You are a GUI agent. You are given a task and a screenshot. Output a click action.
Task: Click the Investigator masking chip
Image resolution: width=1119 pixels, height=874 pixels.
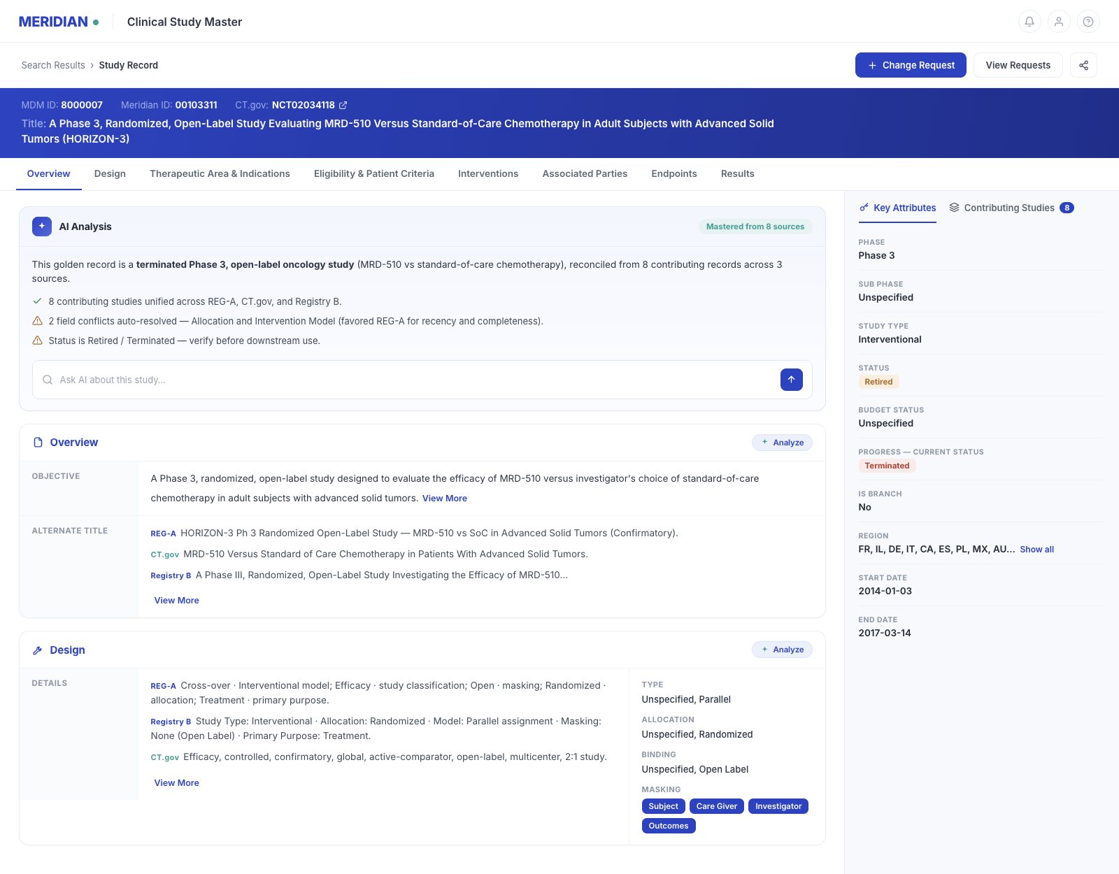pos(778,806)
